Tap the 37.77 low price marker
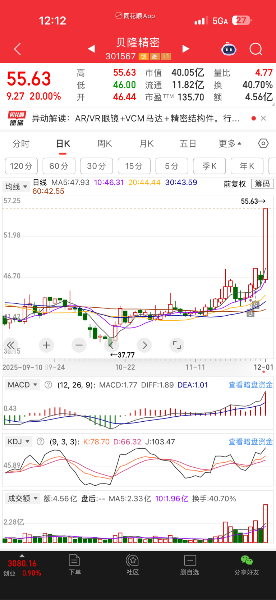This screenshot has width=276, height=600. pyautogui.click(x=123, y=355)
